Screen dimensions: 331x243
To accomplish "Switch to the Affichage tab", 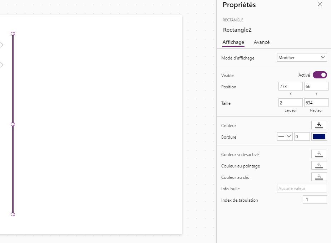I will (233, 42).
